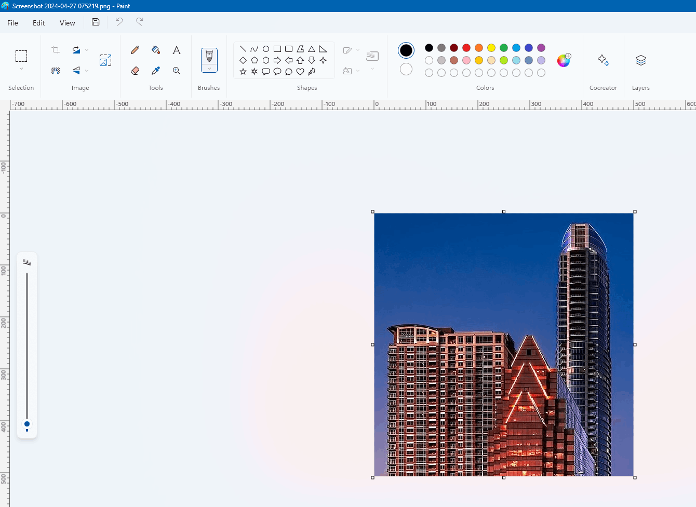Viewport: 696px width, 507px height.
Task: Open the custom color editor
Action: click(564, 60)
